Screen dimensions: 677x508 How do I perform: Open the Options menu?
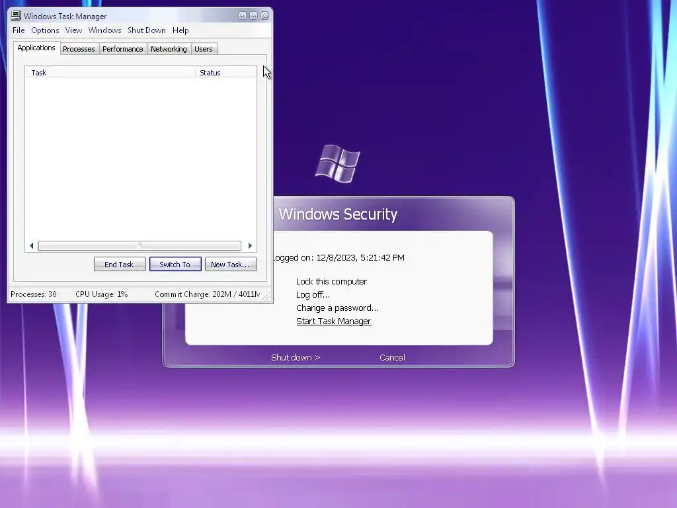45,30
